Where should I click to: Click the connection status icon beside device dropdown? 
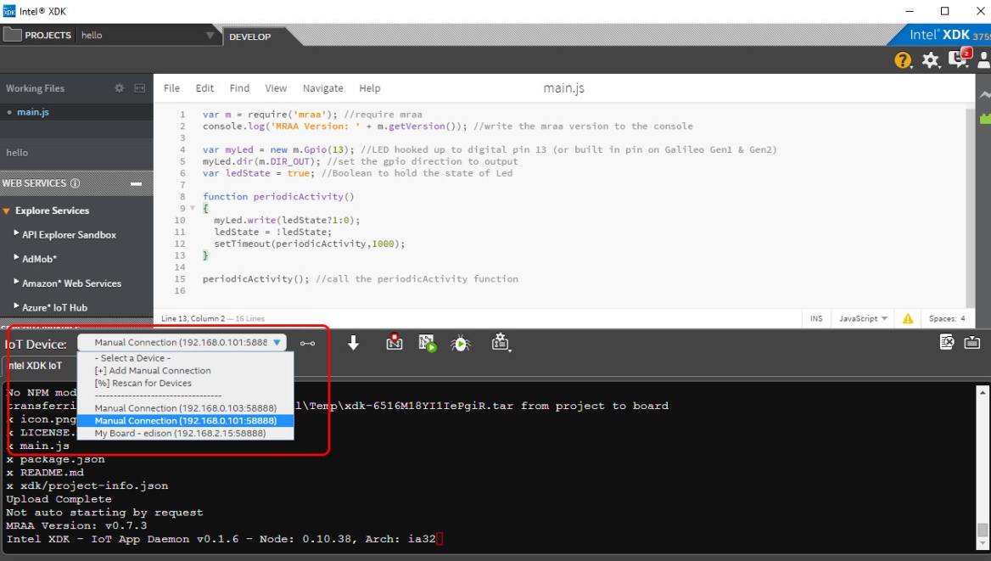[307, 344]
